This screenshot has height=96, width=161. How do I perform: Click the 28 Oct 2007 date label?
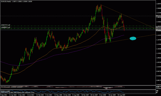point(94,95)
